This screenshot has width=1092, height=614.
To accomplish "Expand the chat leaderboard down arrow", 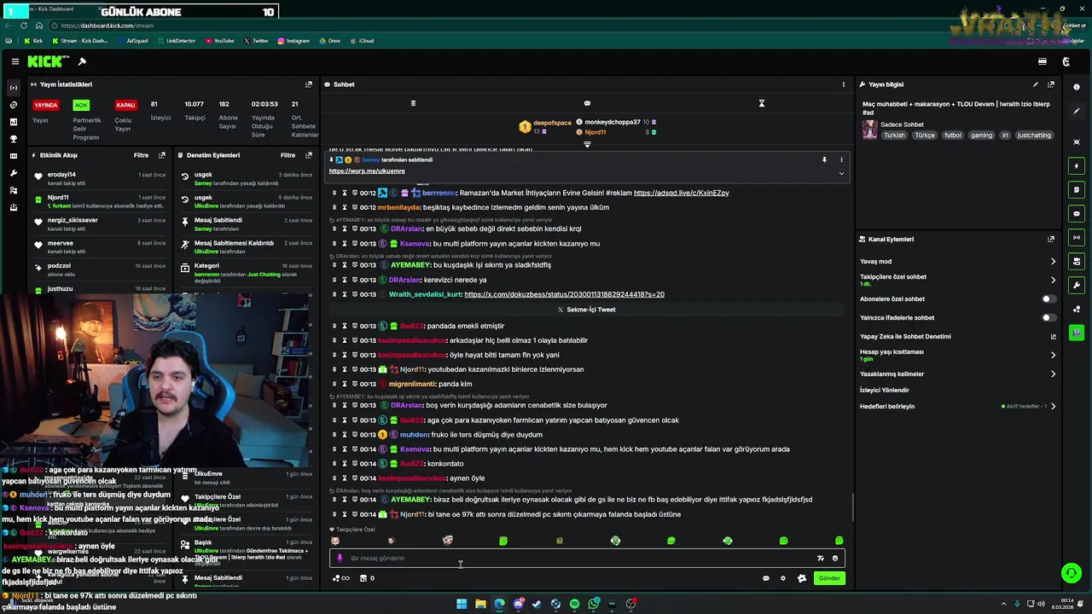I will [587, 145].
